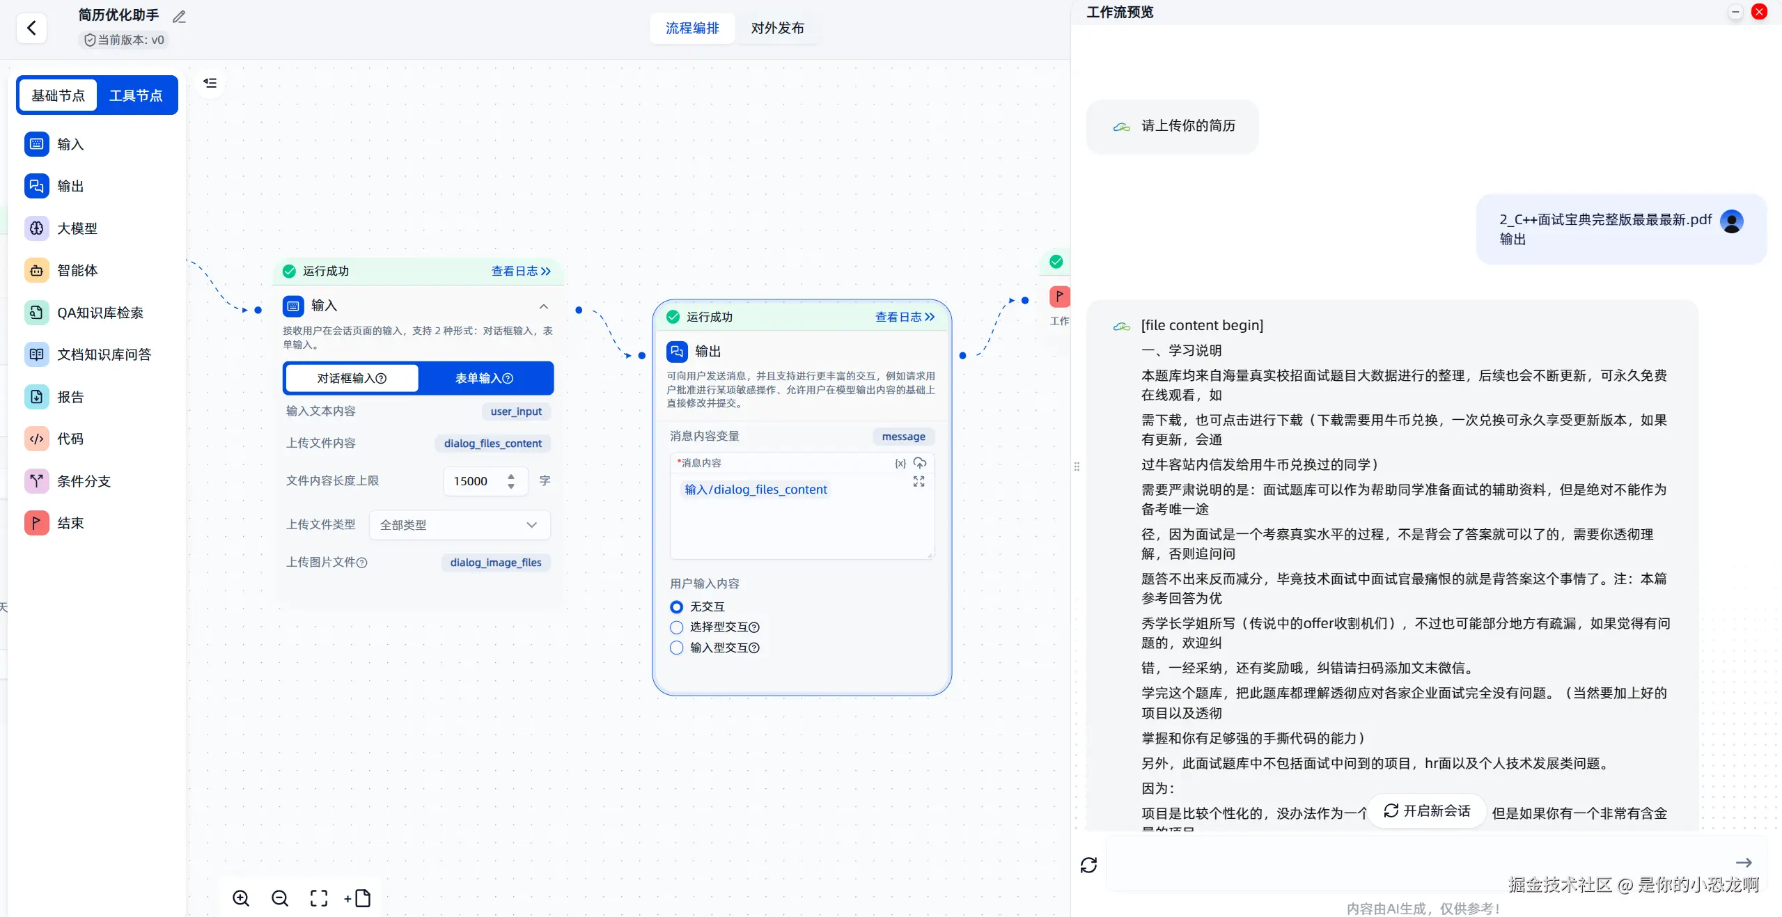Click the zoom in canvas icon
1782x917 pixels.
[x=241, y=898]
